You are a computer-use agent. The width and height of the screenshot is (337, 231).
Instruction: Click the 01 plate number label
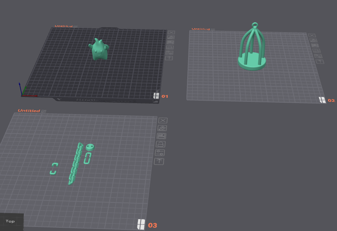pyautogui.click(x=165, y=96)
